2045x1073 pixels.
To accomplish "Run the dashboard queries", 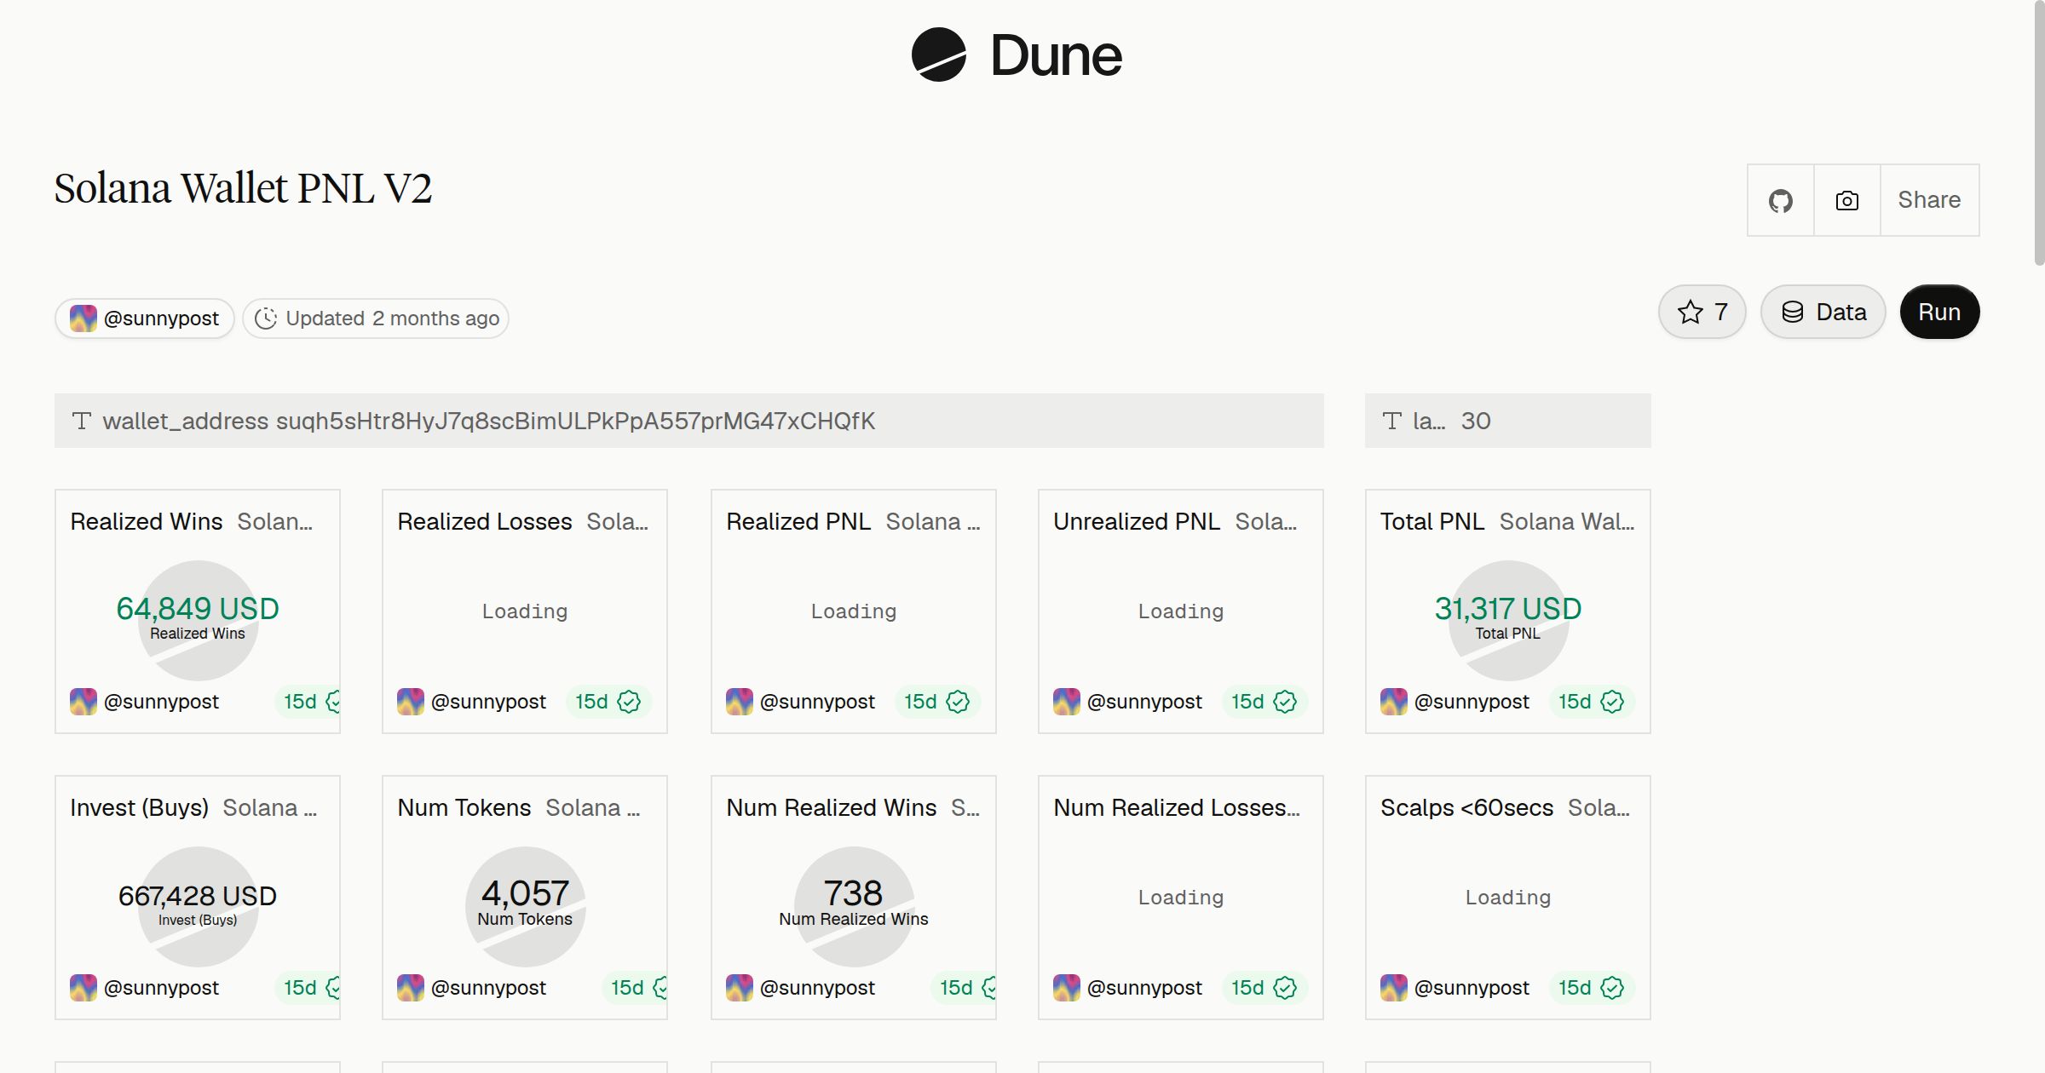I will [x=1939, y=312].
